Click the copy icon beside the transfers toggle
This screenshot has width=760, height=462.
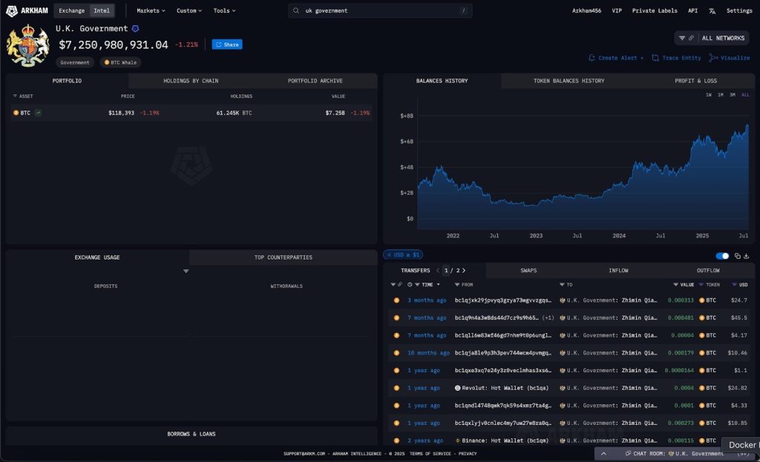(x=737, y=256)
